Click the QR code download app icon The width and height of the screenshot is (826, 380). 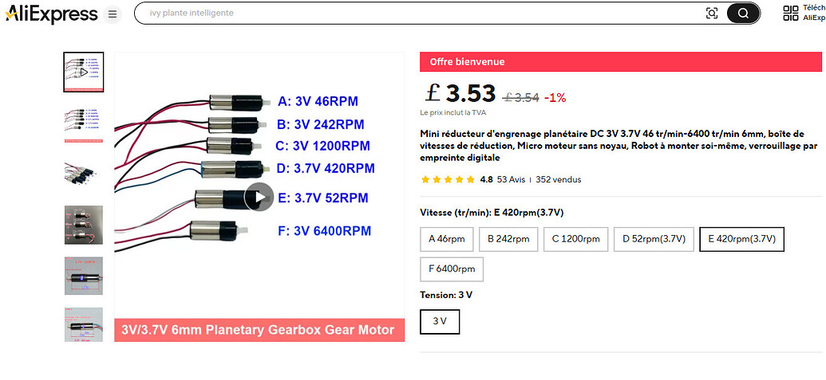point(791,13)
